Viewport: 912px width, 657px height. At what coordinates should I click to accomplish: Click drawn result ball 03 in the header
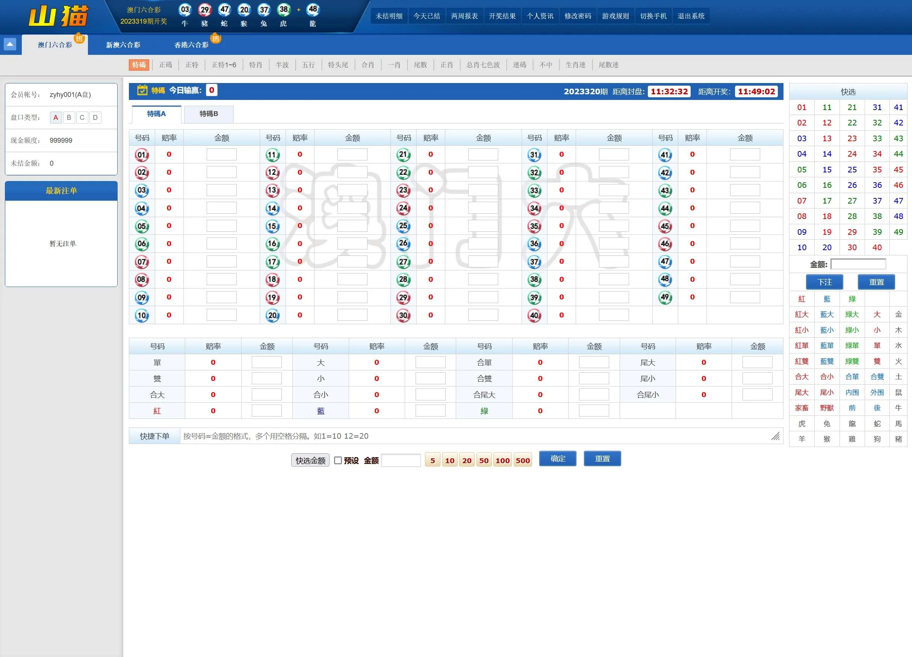point(185,9)
